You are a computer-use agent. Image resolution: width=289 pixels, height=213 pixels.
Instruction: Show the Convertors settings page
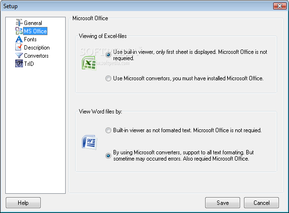[36, 56]
